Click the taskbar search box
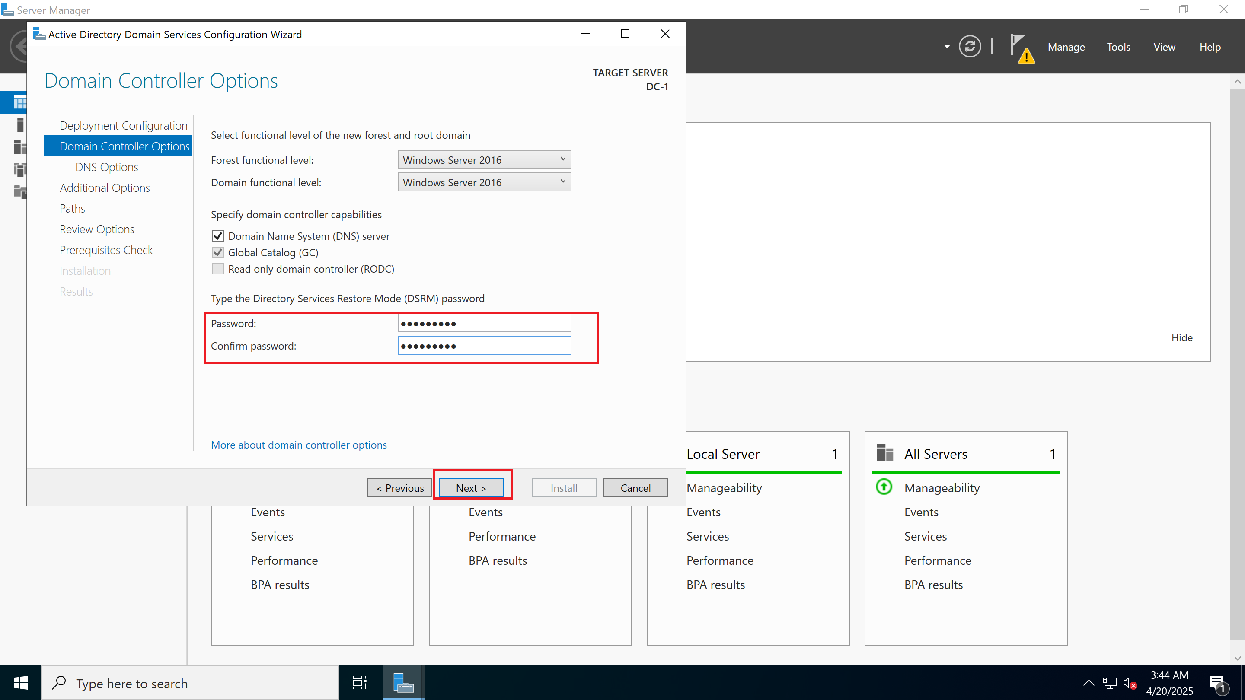 [190, 683]
